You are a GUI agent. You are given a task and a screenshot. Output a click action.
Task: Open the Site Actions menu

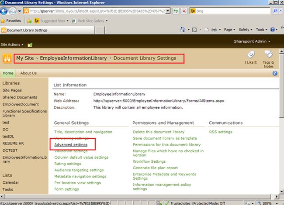click(12, 44)
